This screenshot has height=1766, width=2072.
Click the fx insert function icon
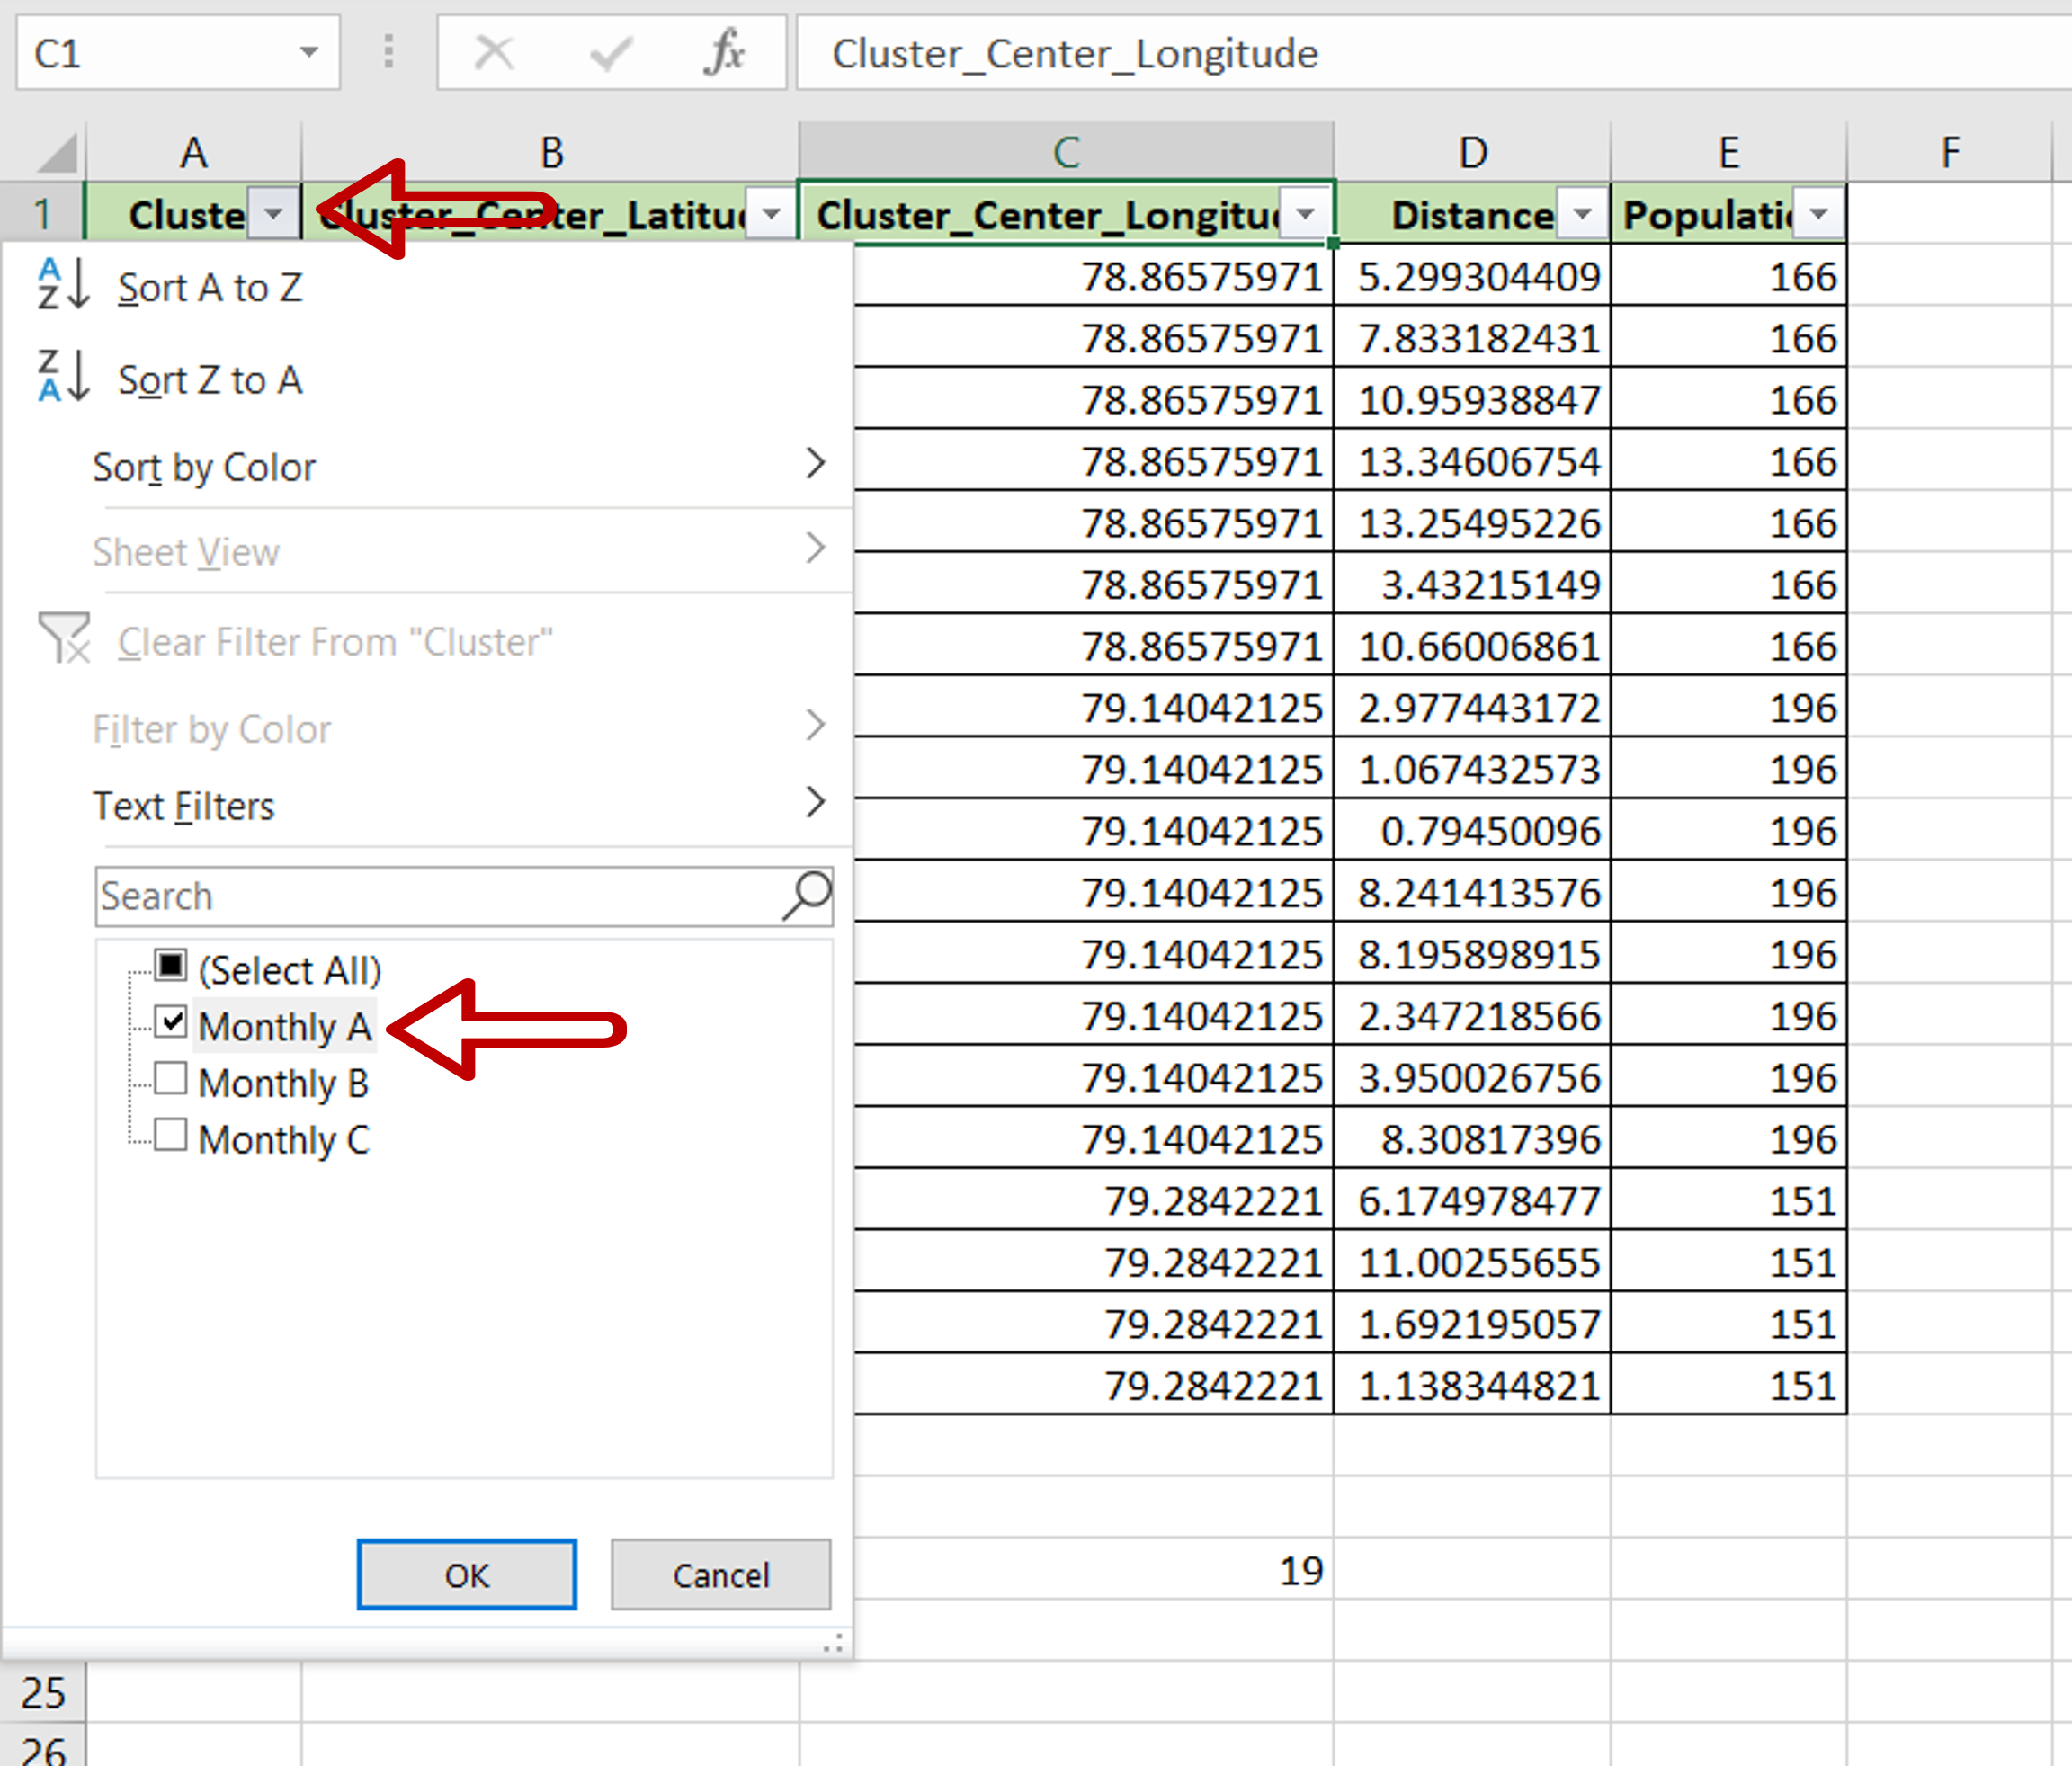[724, 53]
